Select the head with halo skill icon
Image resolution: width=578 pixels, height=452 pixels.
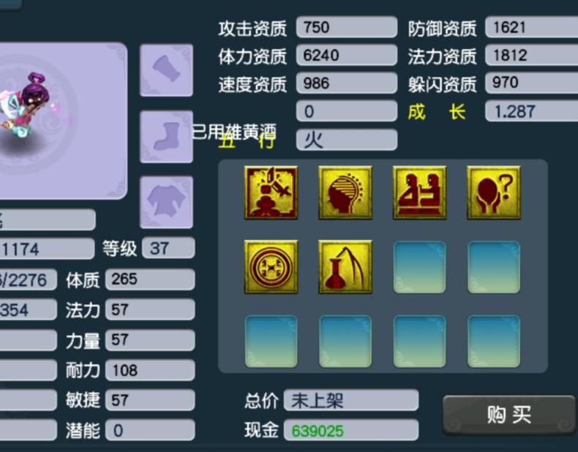345,192
